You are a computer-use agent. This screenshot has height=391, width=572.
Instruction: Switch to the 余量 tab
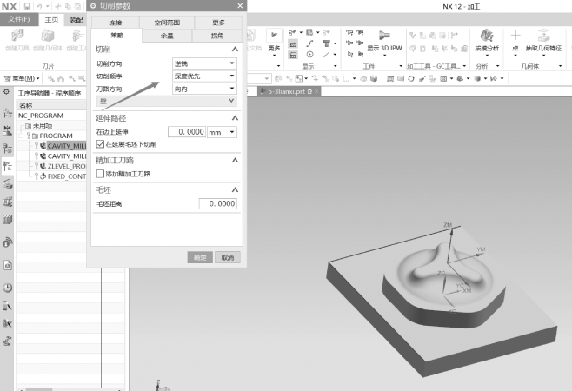[x=166, y=36]
